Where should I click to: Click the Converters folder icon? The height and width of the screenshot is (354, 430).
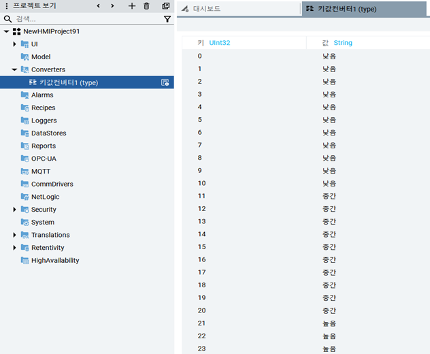click(24, 69)
